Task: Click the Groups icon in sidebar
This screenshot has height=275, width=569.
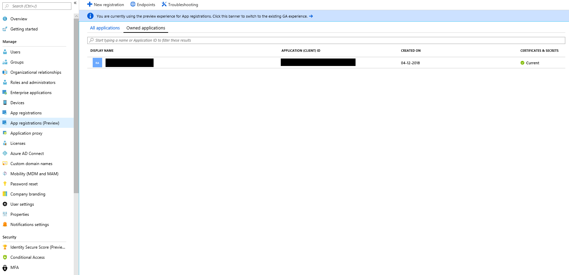Action: point(5,62)
